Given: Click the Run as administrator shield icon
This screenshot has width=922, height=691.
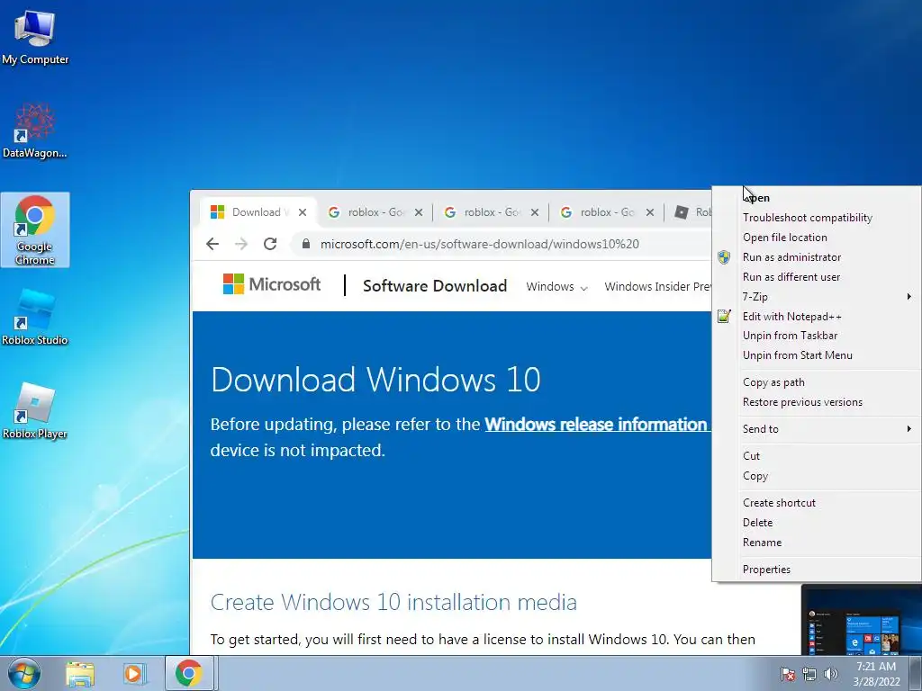Looking at the screenshot, I should pyautogui.click(x=724, y=256).
